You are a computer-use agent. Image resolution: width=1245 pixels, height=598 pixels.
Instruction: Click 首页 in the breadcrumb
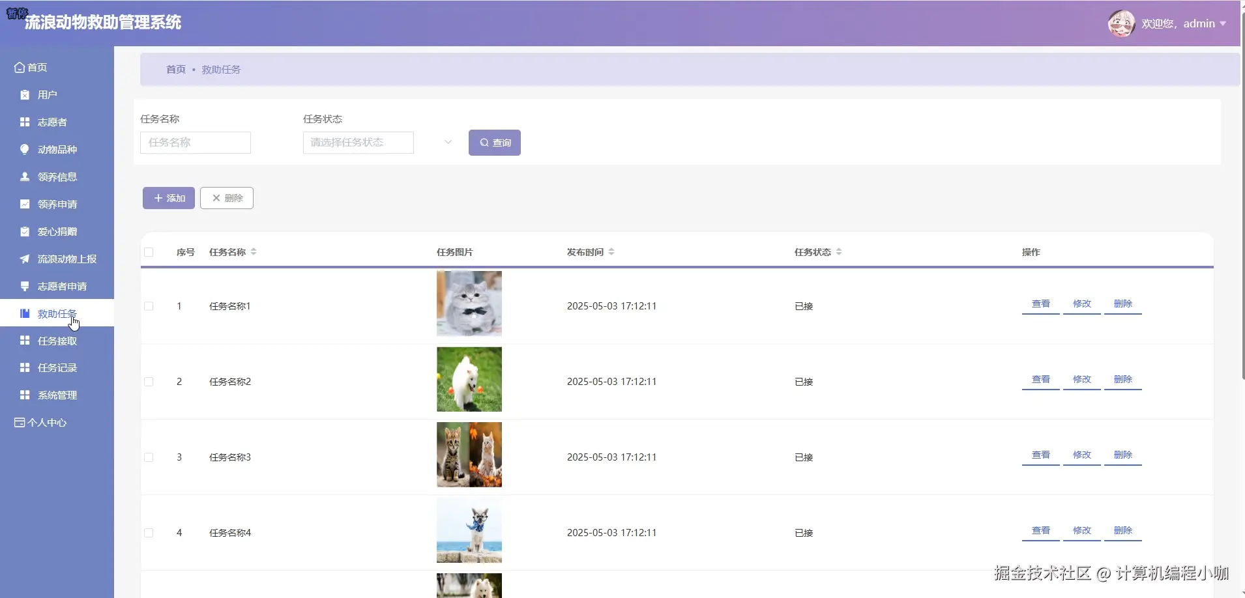coord(176,70)
